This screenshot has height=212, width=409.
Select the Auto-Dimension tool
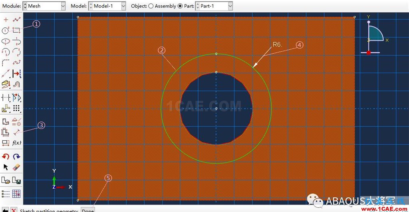click(x=6, y=132)
